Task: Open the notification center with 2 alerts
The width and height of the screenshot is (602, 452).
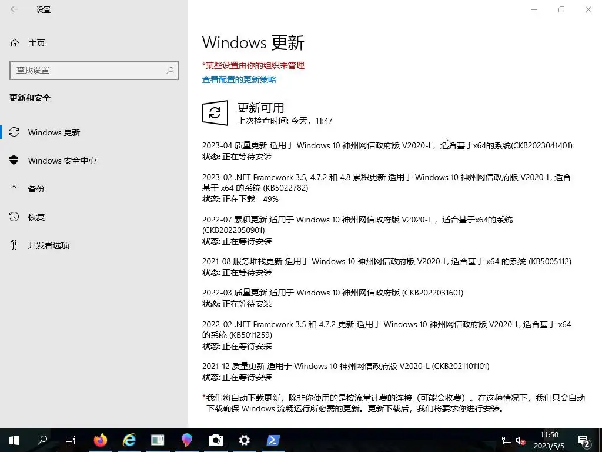Action: pos(584,441)
